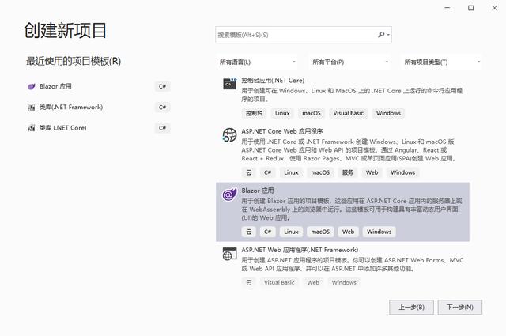Click the 服务 tag on ASP.NET Core template
The height and width of the screenshot is (336, 506).
[348, 172]
